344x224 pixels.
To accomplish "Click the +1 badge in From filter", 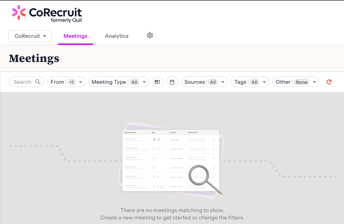I will point(72,82).
